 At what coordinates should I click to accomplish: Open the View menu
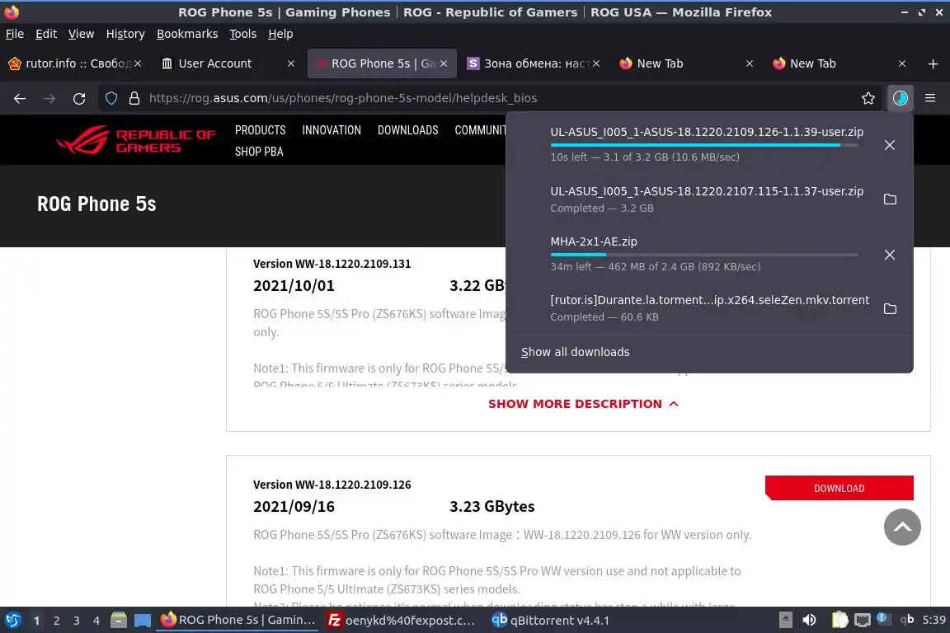pos(81,34)
